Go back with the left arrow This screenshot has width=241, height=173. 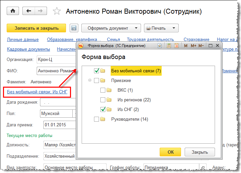point(29,11)
